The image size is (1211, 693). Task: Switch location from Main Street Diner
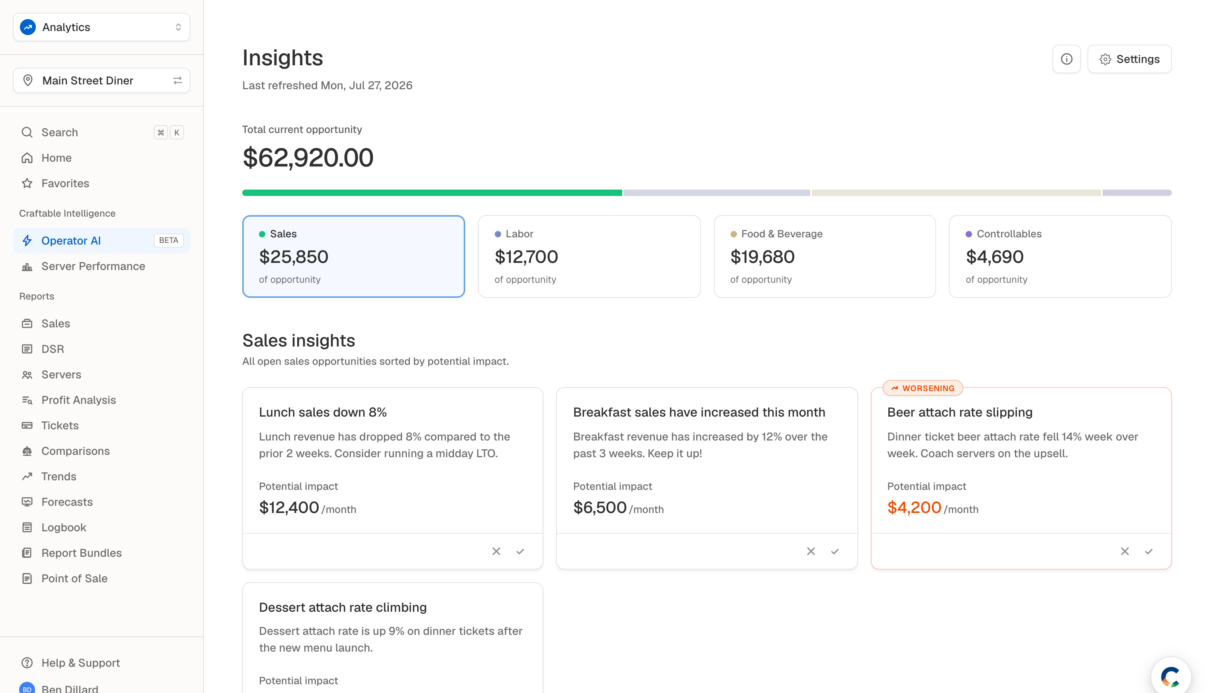102,80
